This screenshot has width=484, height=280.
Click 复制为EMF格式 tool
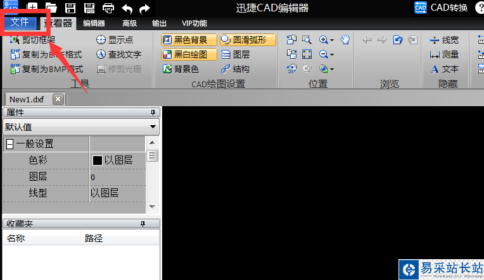(46, 54)
